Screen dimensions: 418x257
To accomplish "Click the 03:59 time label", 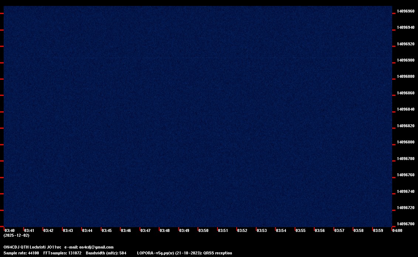I will coord(378,230).
